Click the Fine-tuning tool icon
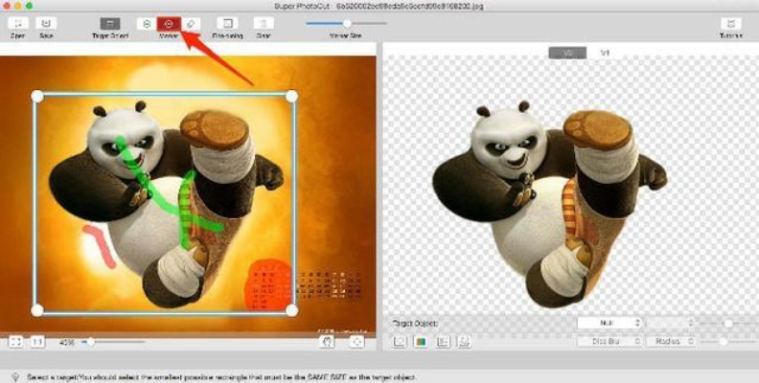The height and width of the screenshot is (383, 759). (x=227, y=22)
